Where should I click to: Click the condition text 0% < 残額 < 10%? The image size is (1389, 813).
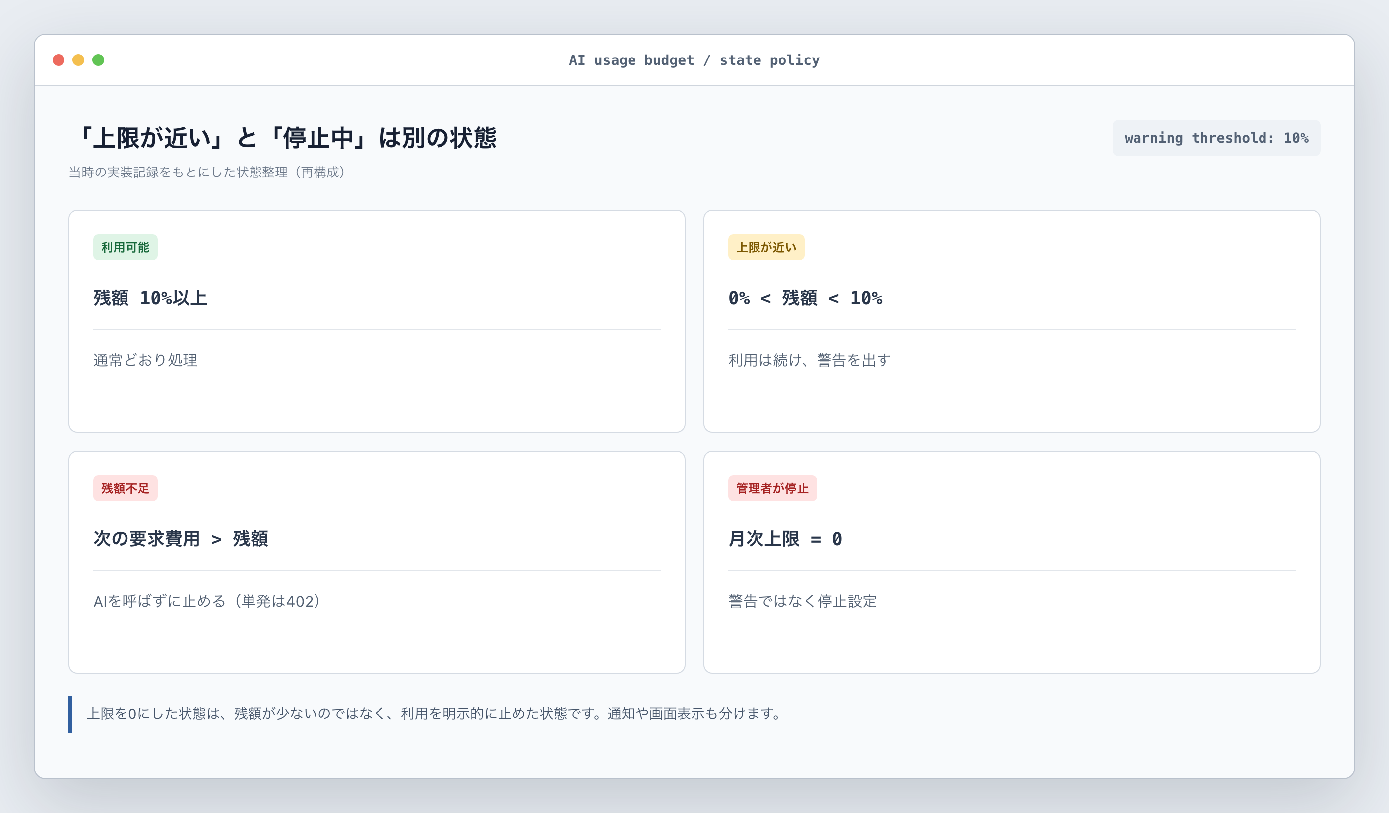pyautogui.click(x=805, y=298)
